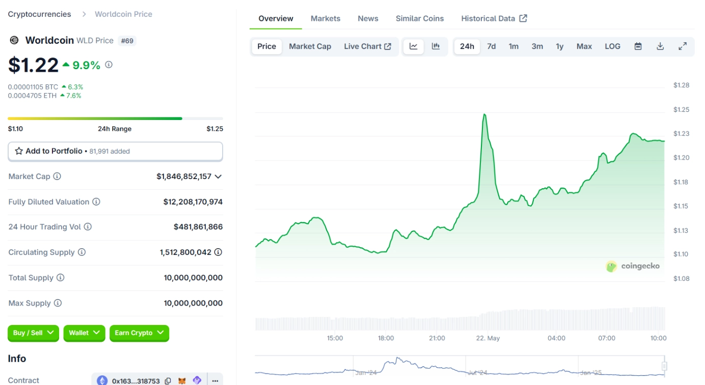Expand chart to fullscreen icon

tap(683, 46)
